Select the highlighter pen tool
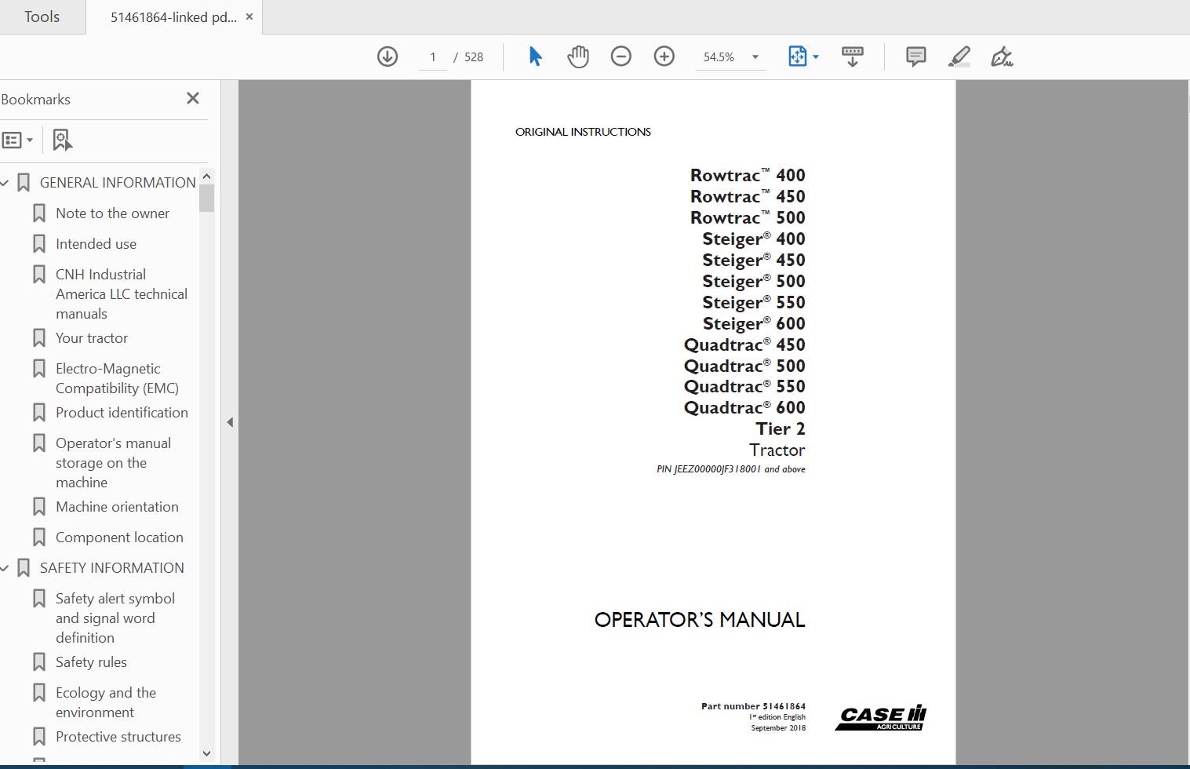1190x769 pixels. click(959, 56)
